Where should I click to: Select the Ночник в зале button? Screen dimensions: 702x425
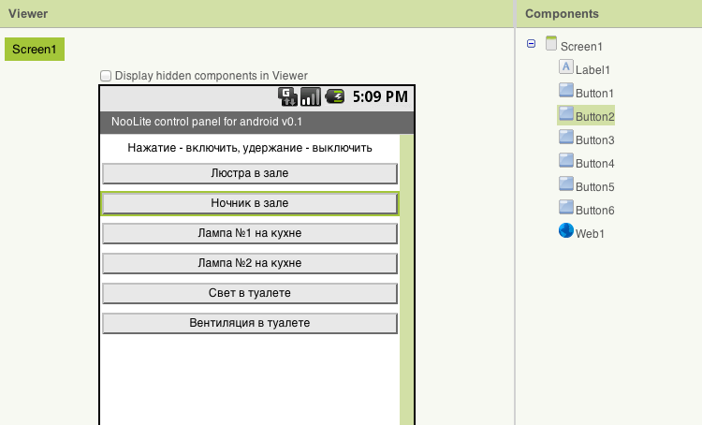coord(250,203)
